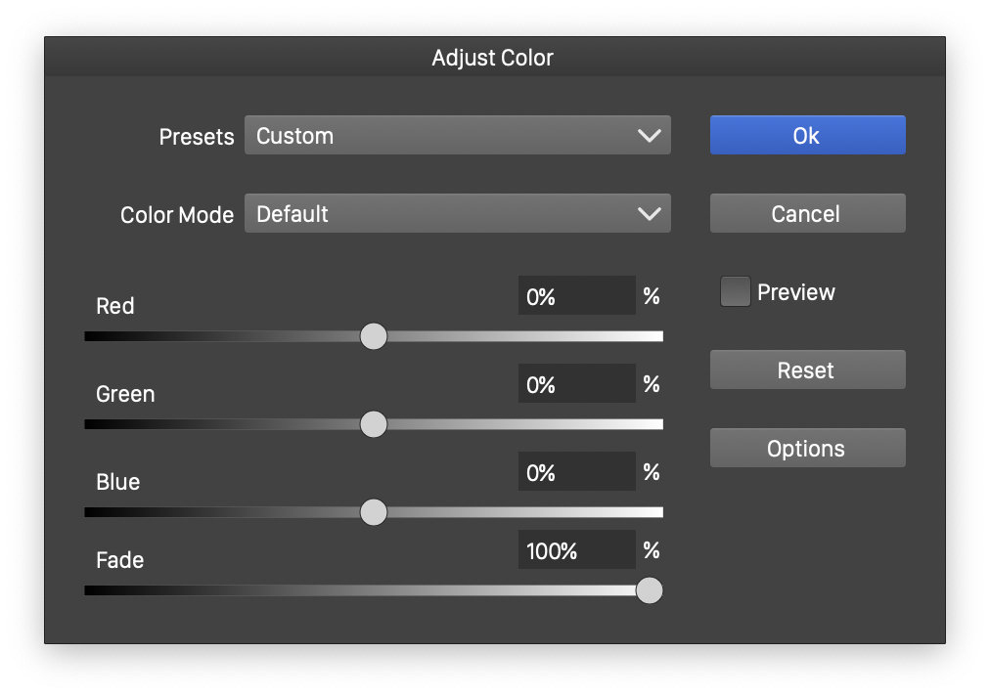Screen dimensions: 990x696
Task: Click the Presets dropdown chevron arrow
Action: click(649, 136)
